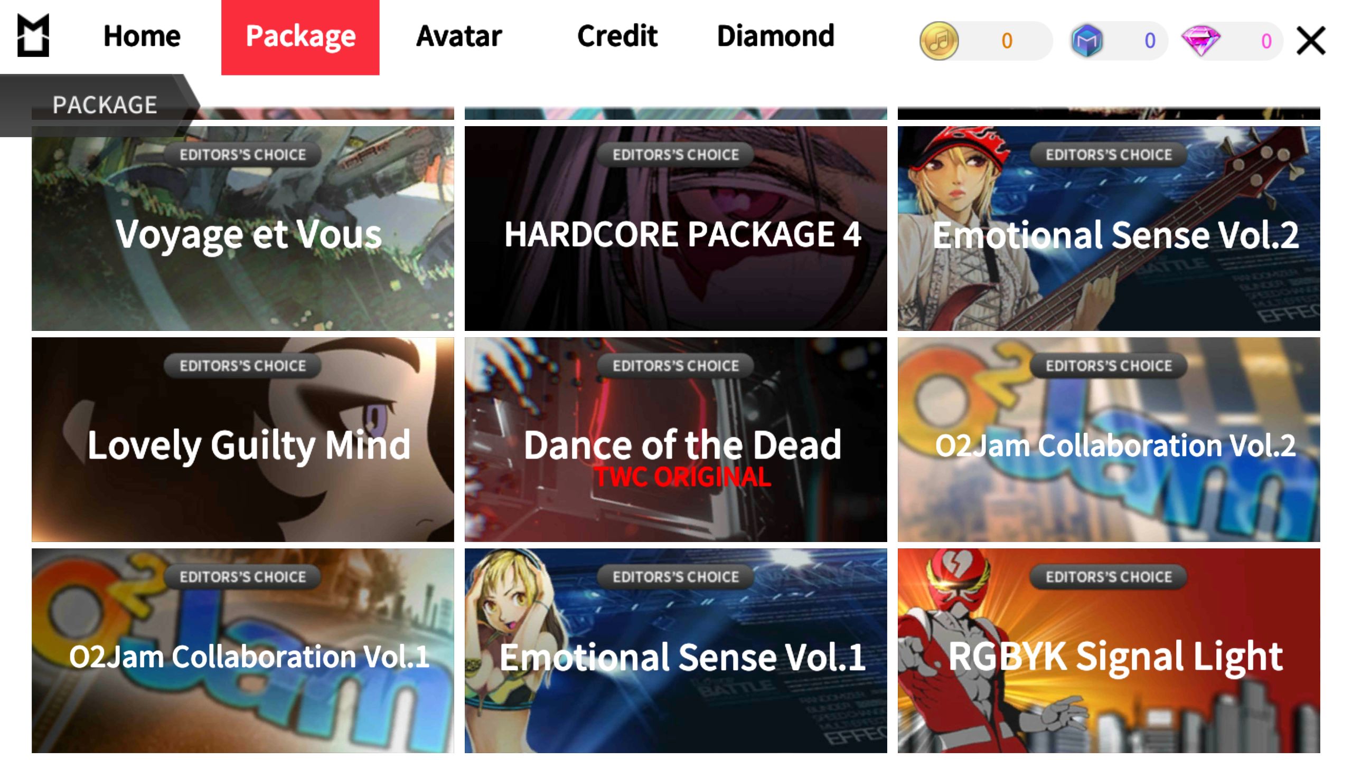Open the Credit tab

617,36
